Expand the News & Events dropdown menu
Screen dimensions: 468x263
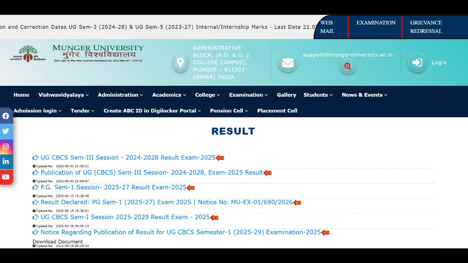click(x=365, y=95)
